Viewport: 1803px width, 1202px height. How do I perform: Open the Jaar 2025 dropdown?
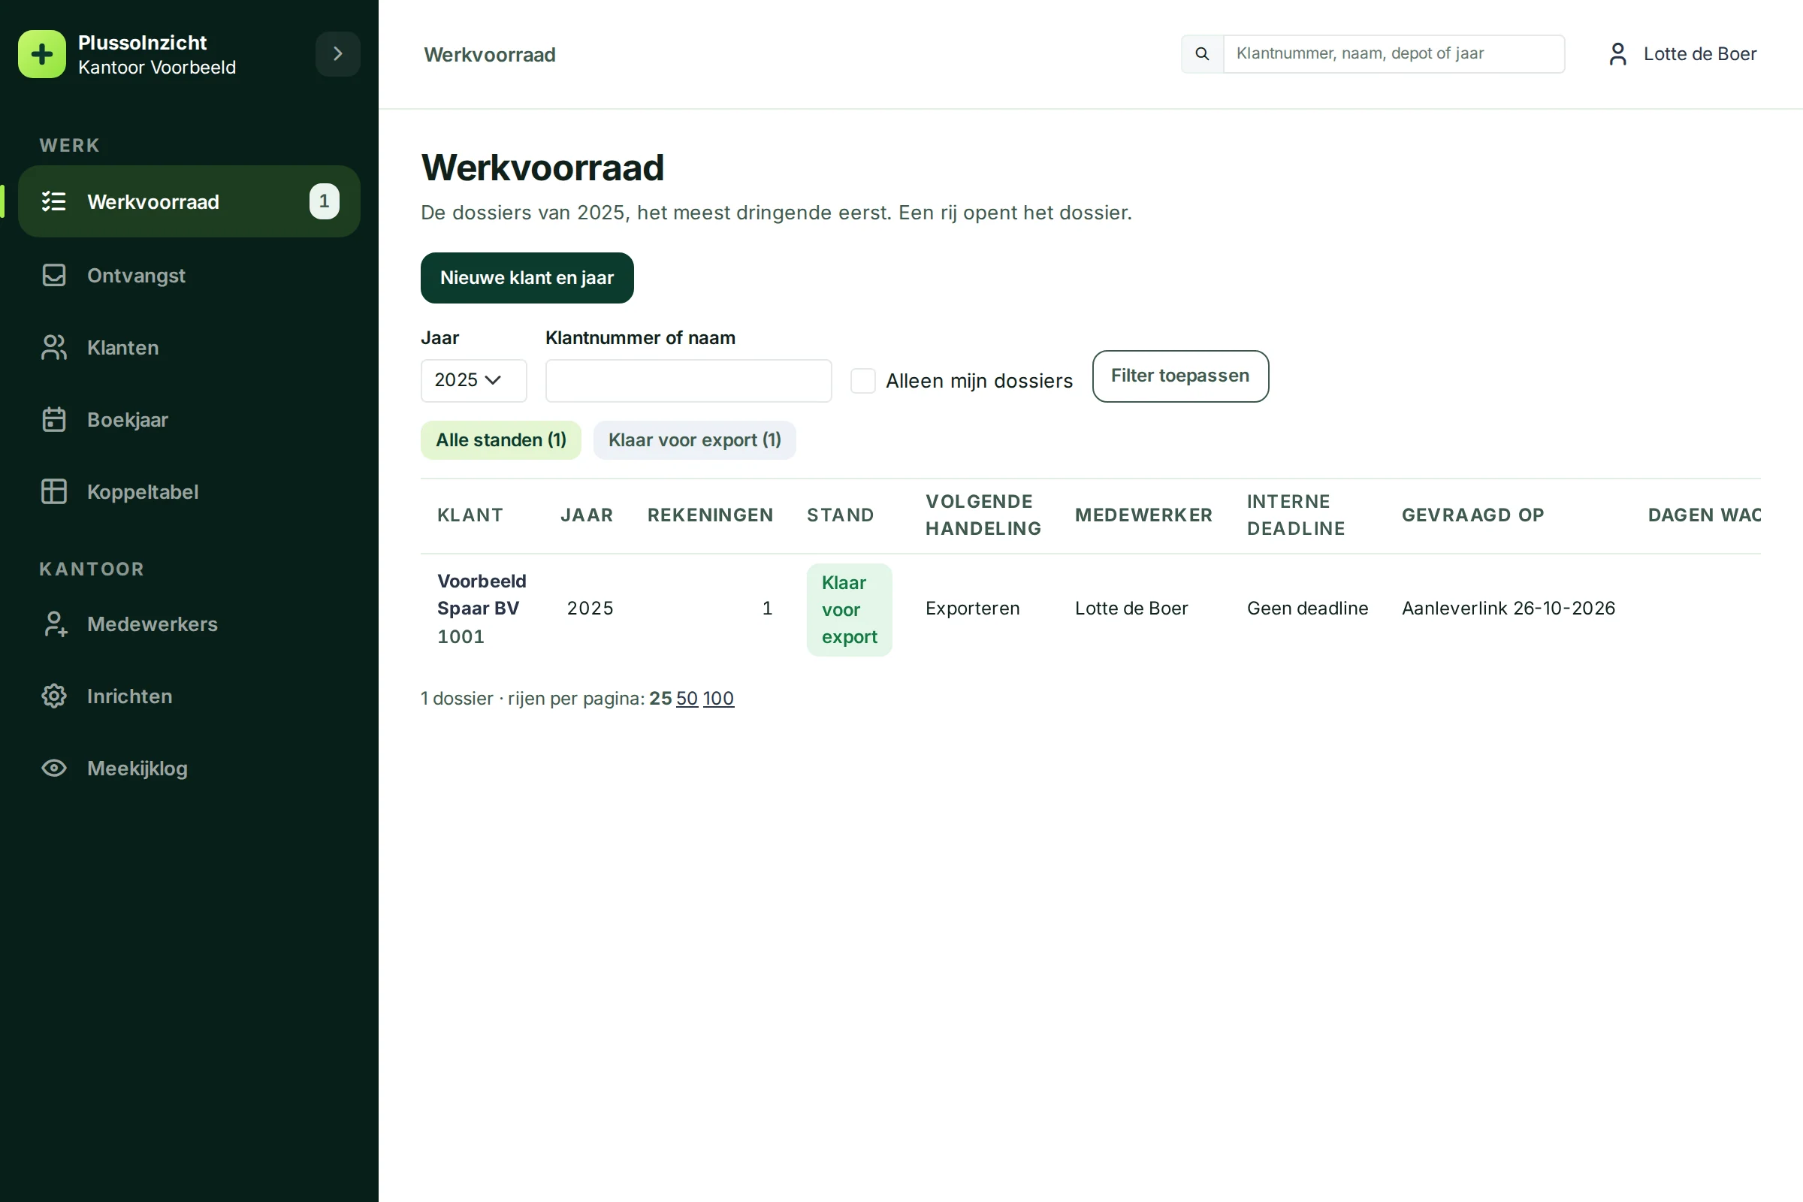click(x=474, y=380)
